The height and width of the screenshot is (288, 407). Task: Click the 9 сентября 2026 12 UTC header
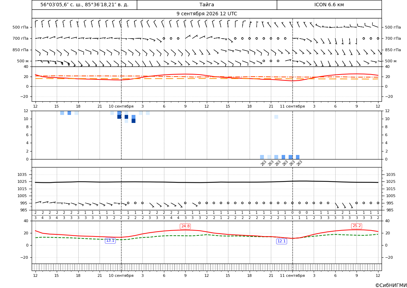pos(207,14)
